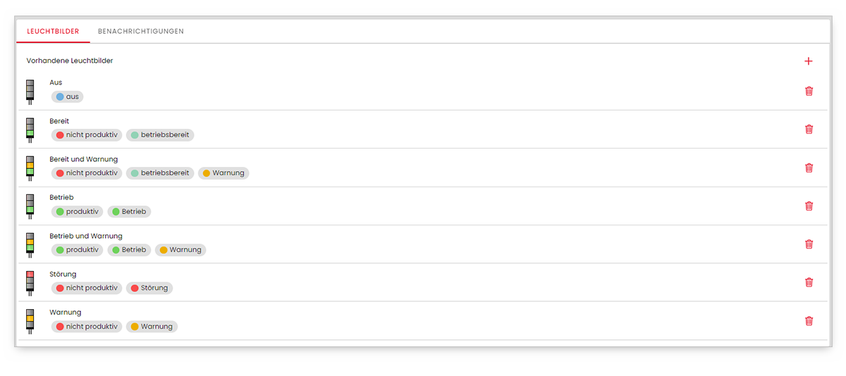Delete the 'Aus' light pattern

pos(809,91)
